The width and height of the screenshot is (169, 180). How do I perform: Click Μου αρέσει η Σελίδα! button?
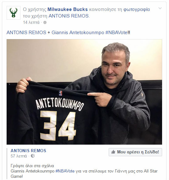click(135, 152)
